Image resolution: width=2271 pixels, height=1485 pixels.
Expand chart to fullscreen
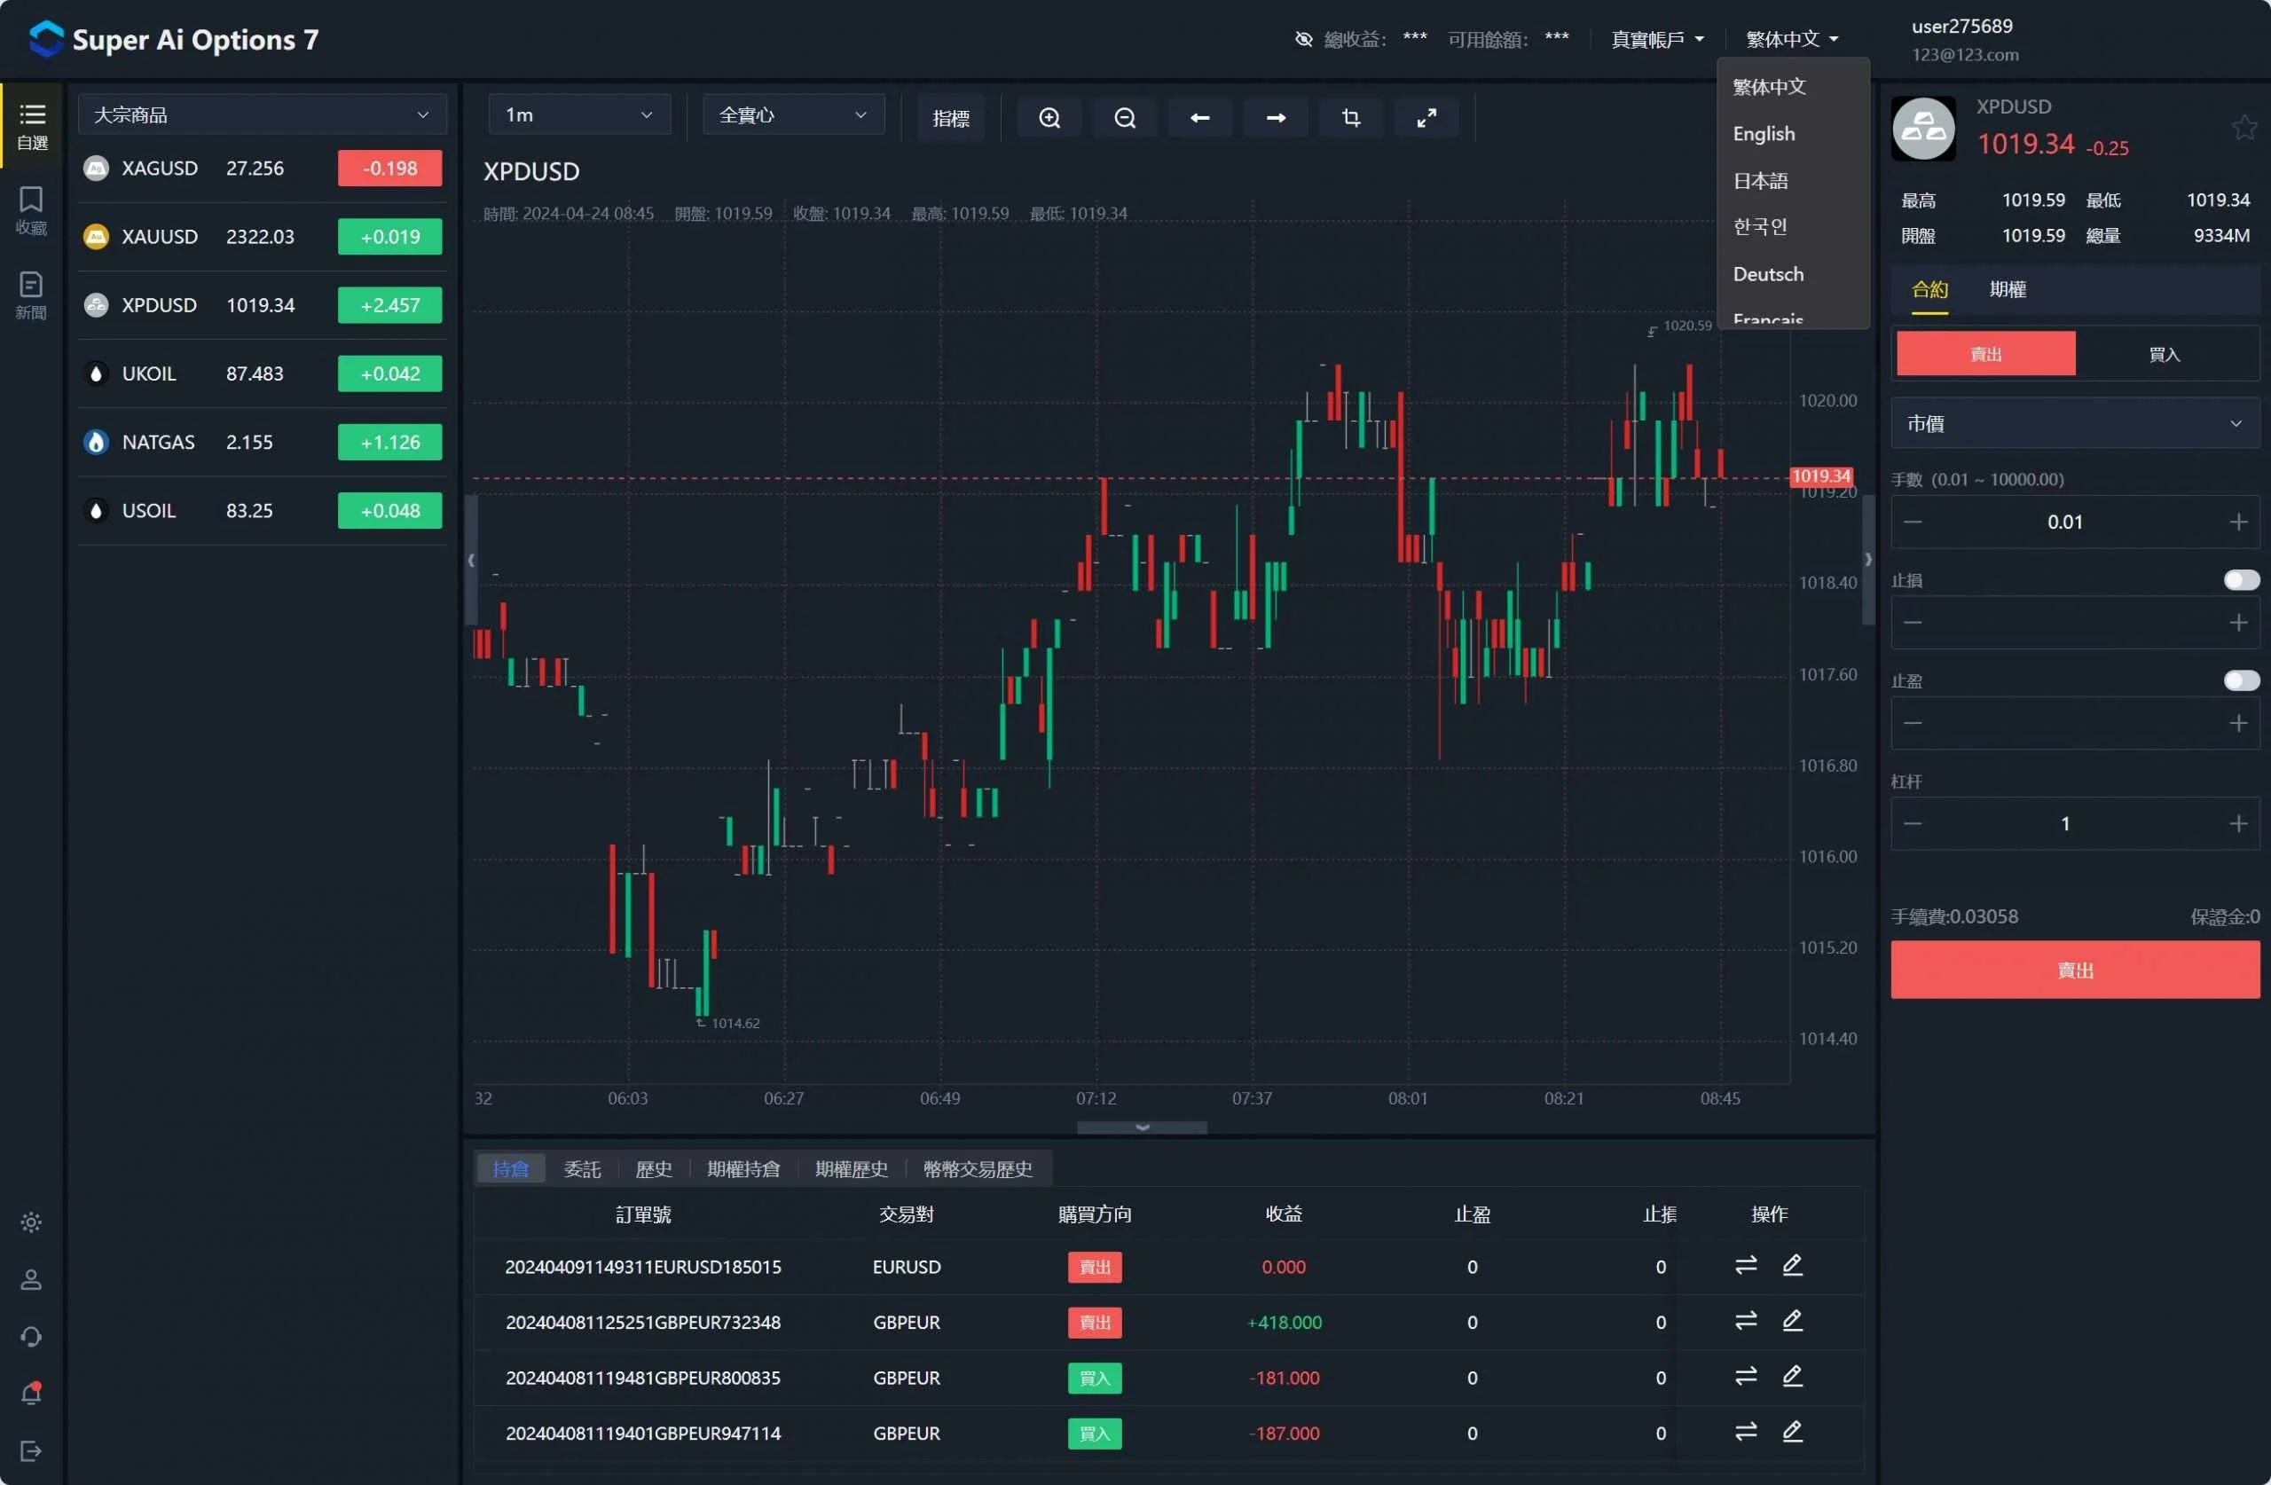1426,117
